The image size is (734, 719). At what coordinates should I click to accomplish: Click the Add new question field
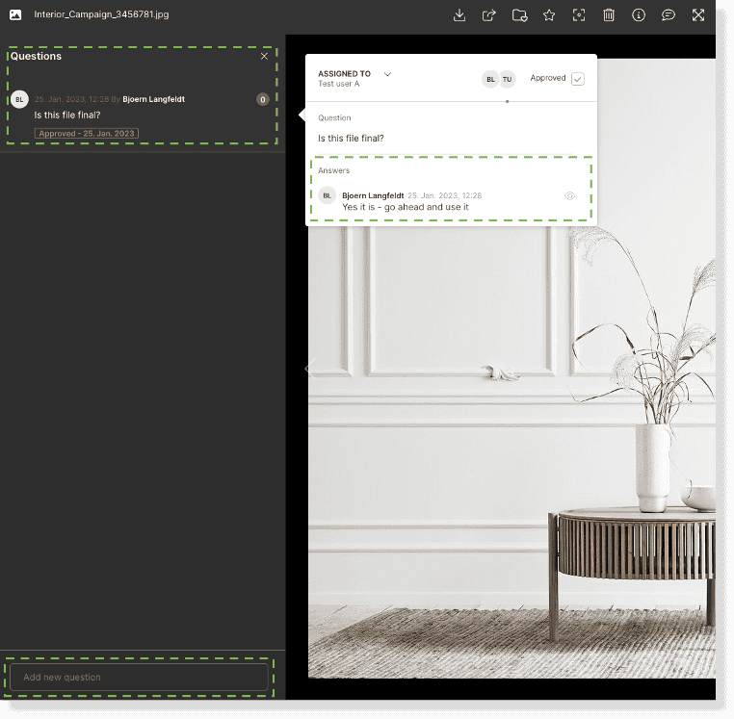tap(139, 677)
